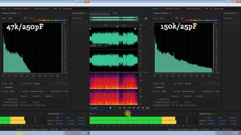Select the Default workspace in the left window
Image resolution: width=241 pixels, height=135 pixels.
[x=4, y=8]
